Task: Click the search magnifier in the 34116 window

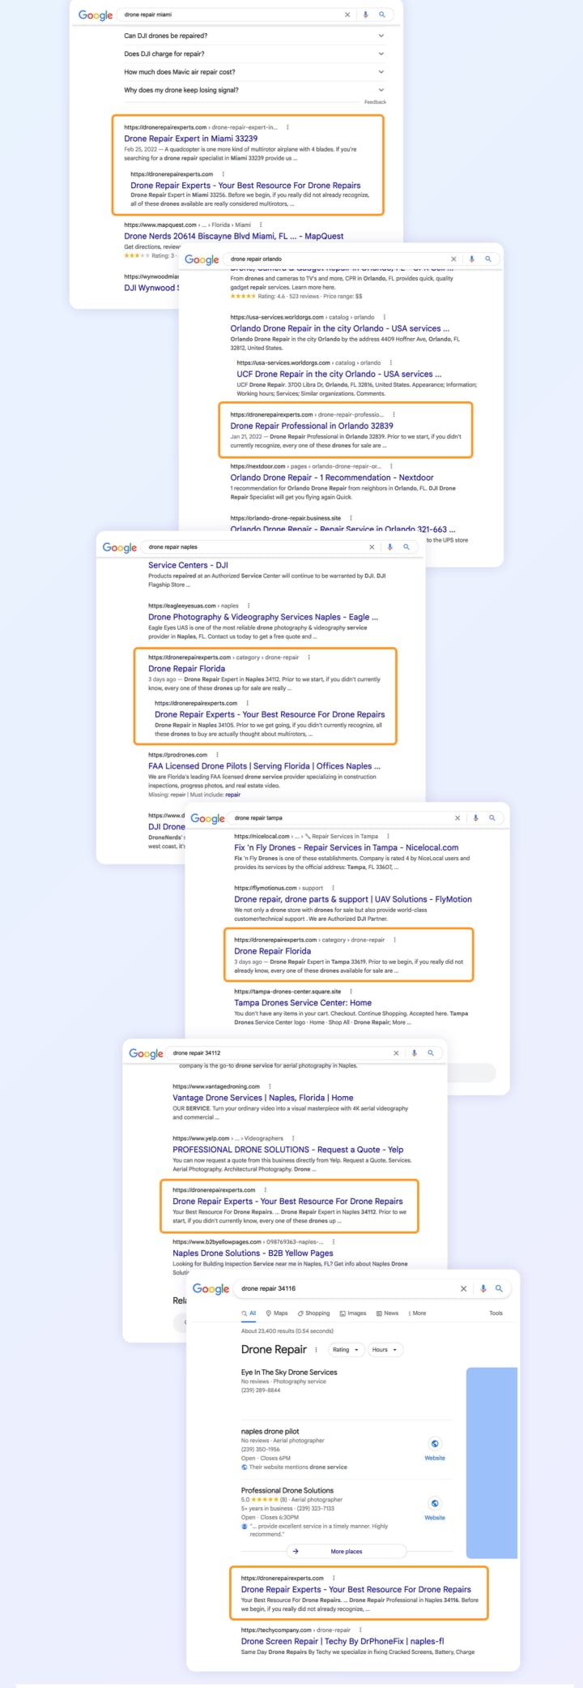Action: click(x=499, y=1288)
